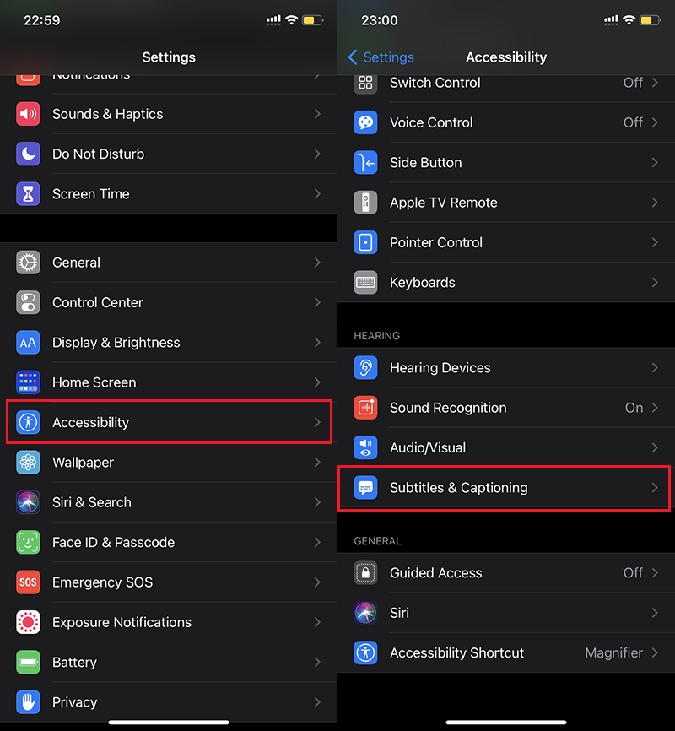Open the Display & Brightness menu item
The width and height of the screenshot is (675, 731).
169,343
